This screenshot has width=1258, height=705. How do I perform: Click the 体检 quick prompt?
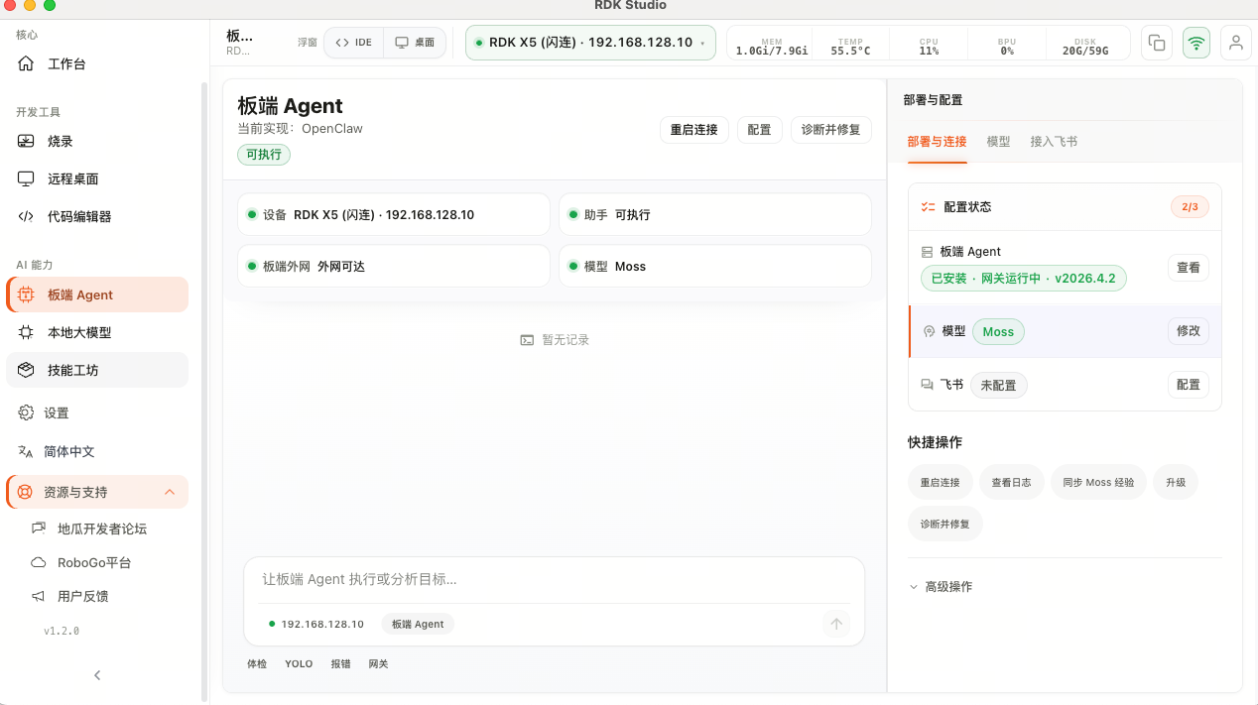(x=257, y=663)
